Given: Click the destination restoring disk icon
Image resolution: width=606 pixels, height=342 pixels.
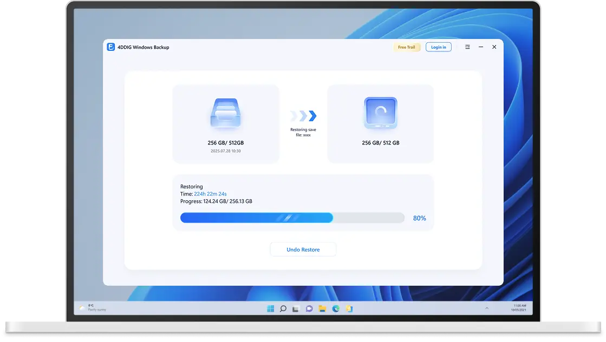Looking at the screenshot, I should click(x=380, y=113).
